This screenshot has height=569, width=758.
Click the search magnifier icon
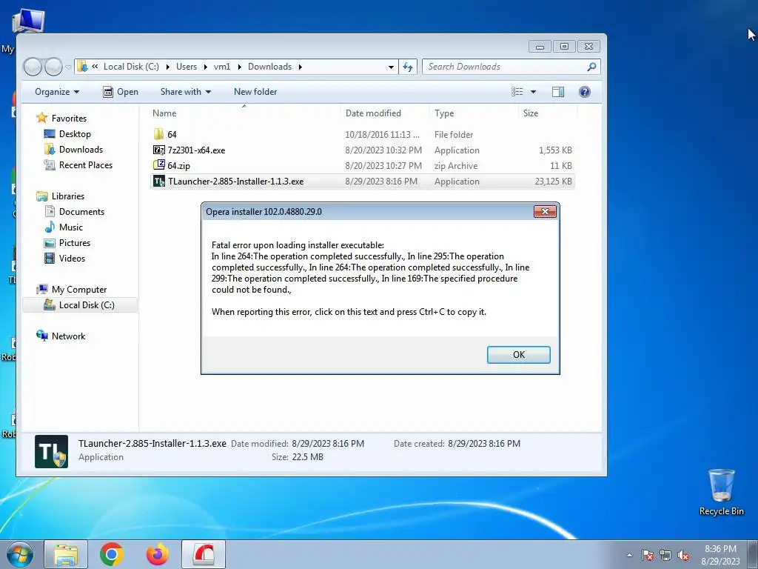click(591, 67)
